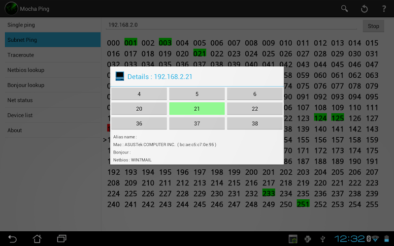394x246 pixels.
Task: Click host button 22 in dialog
Action: click(x=255, y=109)
